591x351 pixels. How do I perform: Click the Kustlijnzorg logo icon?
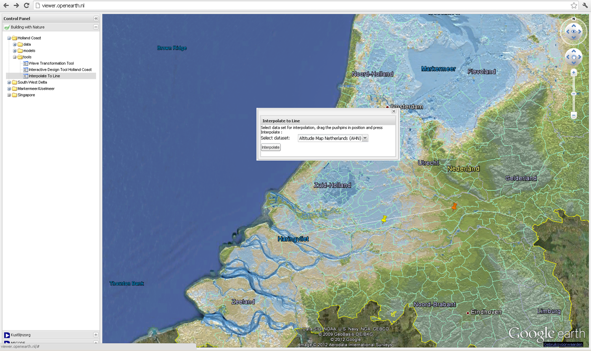pos(7,335)
